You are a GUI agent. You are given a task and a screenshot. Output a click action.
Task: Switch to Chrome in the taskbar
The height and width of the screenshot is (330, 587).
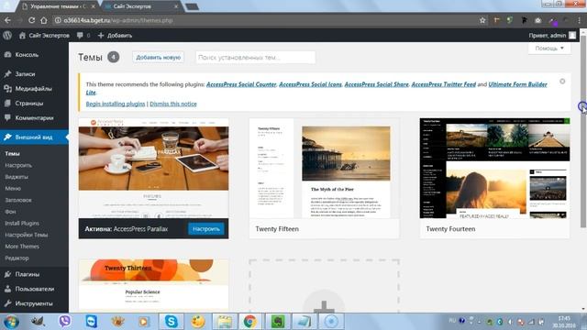pos(250,322)
